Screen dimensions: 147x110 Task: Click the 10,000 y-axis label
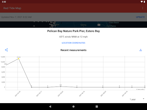[x=3, y=62]
